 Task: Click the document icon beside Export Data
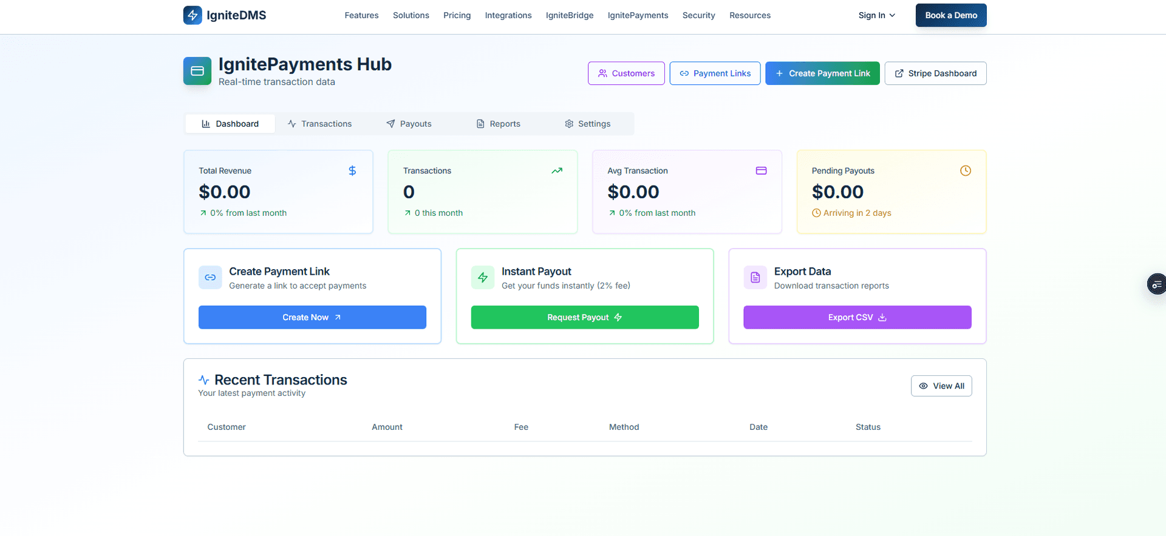point(755,278)
